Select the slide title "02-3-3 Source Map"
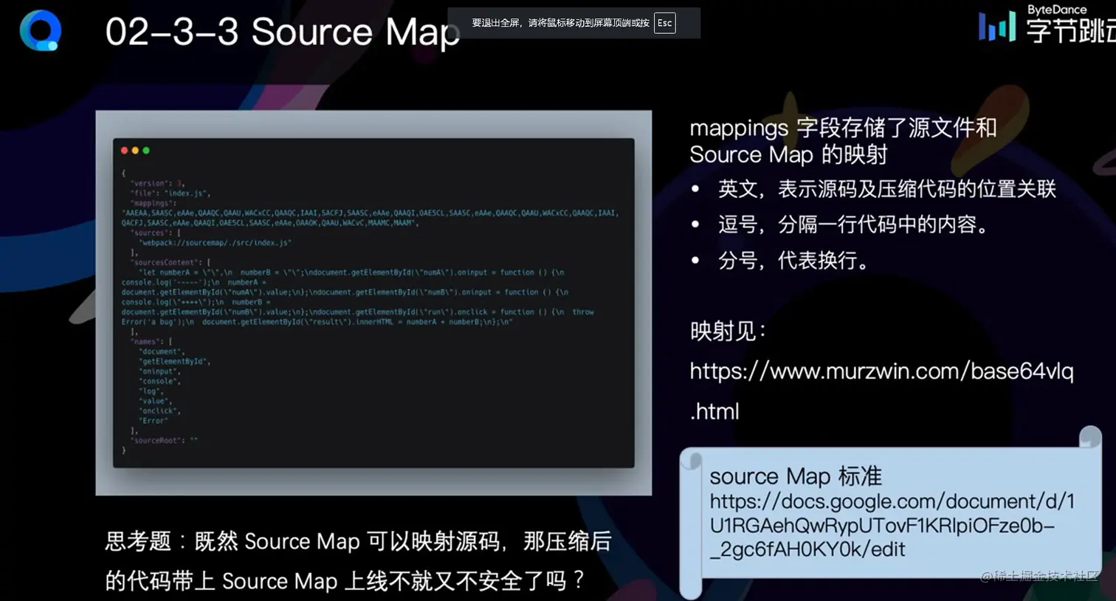Viewport: 1116px width, 601px height. (x=282, y=32)
